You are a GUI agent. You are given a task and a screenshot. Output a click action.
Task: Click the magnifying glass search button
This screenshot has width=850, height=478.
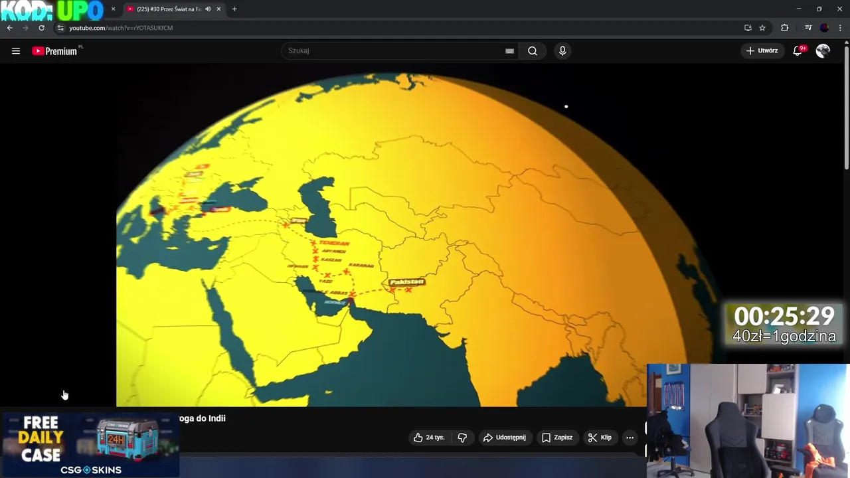pos(533,51)
